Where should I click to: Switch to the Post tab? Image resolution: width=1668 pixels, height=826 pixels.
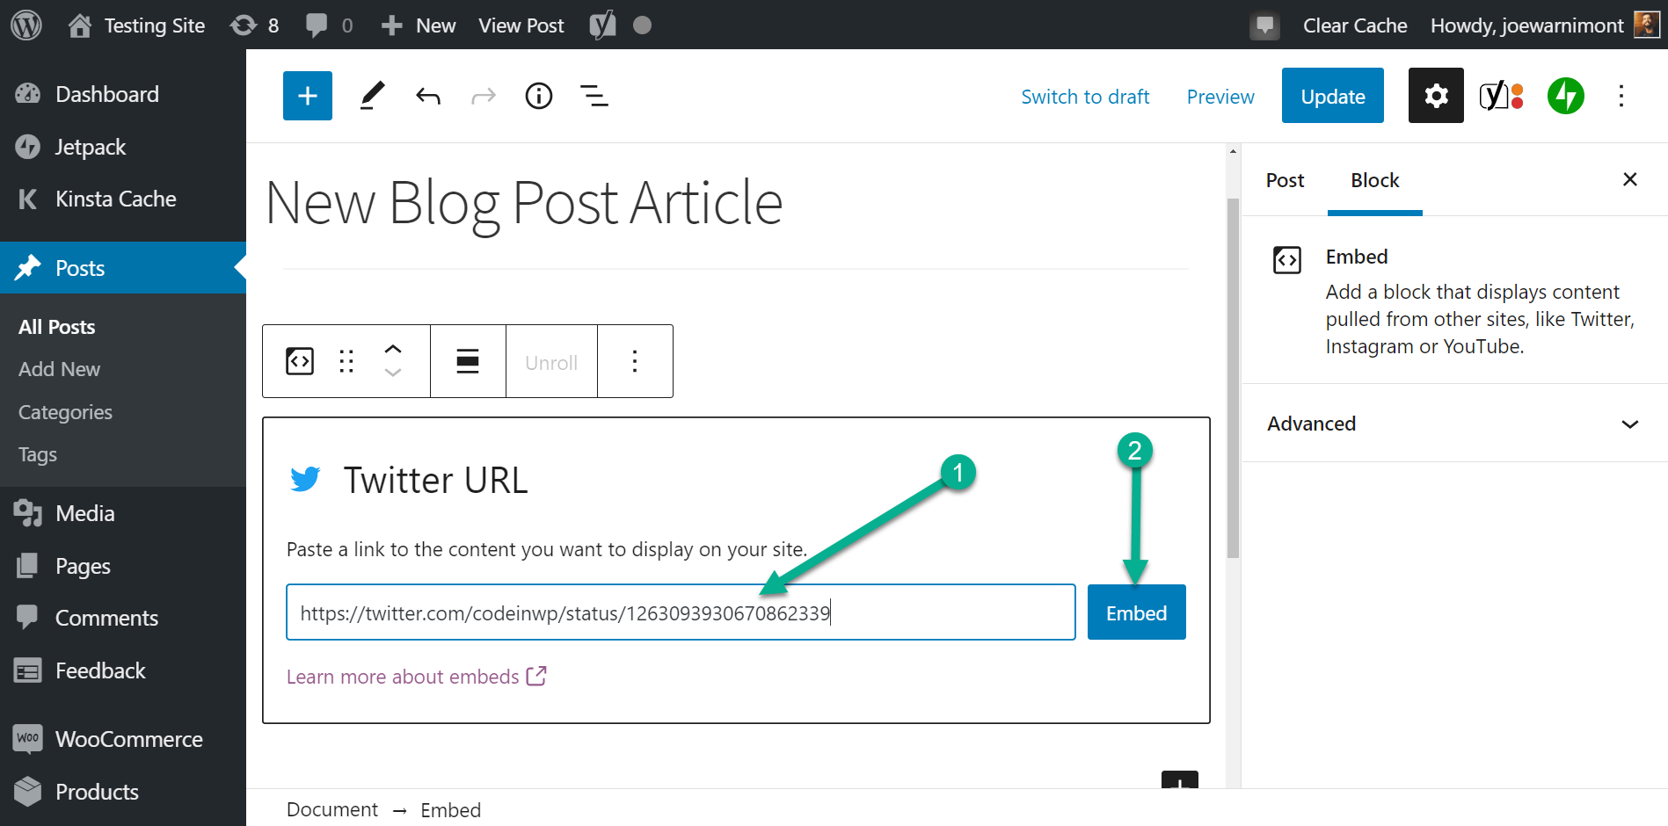1285,180
